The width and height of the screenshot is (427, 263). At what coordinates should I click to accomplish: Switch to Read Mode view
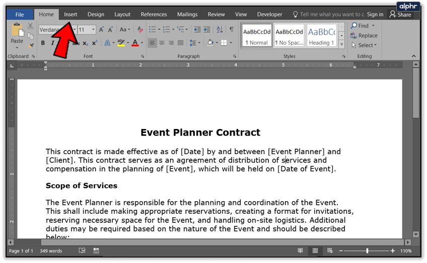pyautogui.click(x=300, y=250)
